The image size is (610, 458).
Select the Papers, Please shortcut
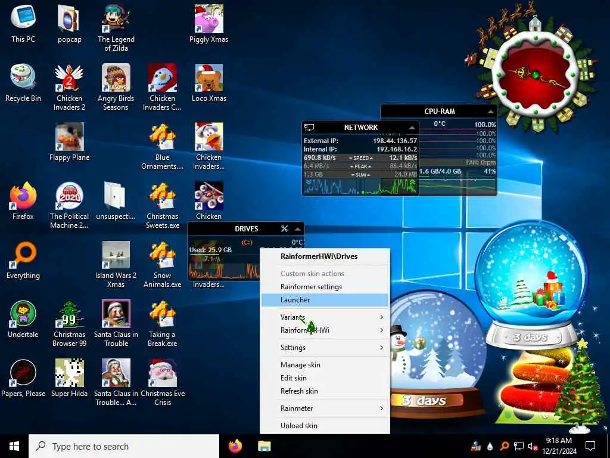tap(23, 377)
